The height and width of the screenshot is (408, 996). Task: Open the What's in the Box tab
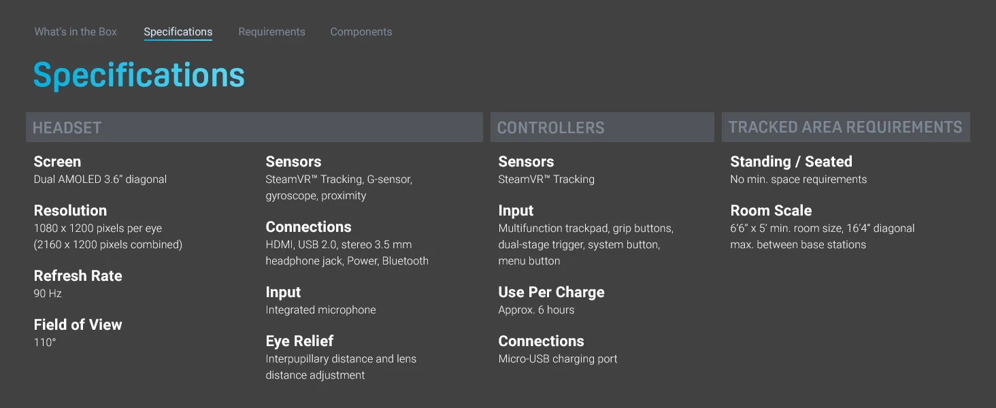point(76,32)
